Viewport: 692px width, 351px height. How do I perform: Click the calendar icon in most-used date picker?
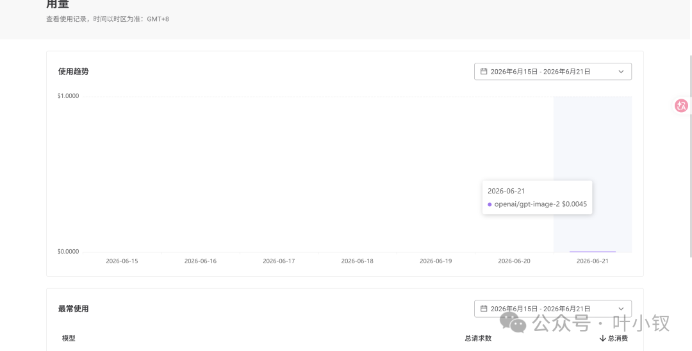pos(484,309)
